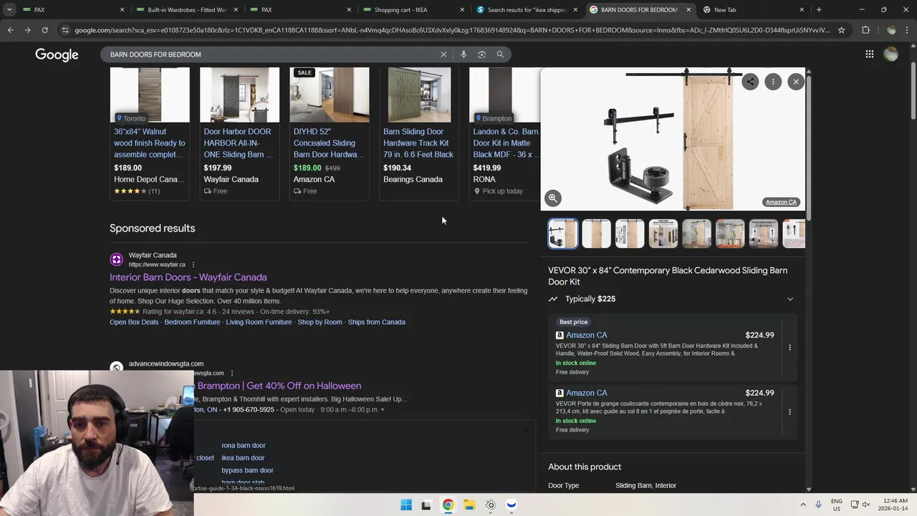Viewport: 917px width, 516px height.
Task: Open muted volume tray icon
Action: point(866,505)
